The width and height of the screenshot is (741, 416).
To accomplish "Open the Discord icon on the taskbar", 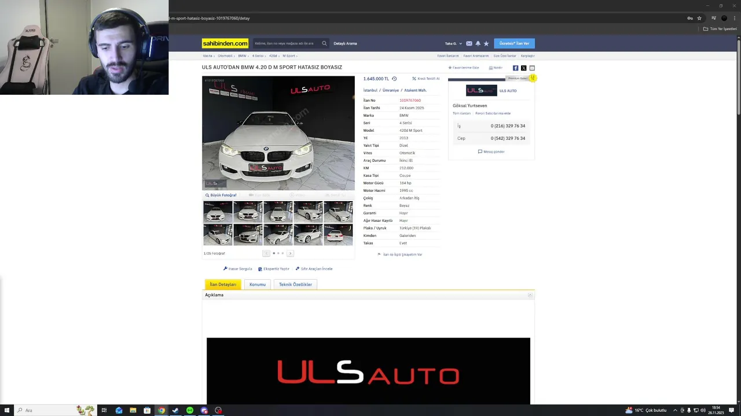I will (204, 410).
